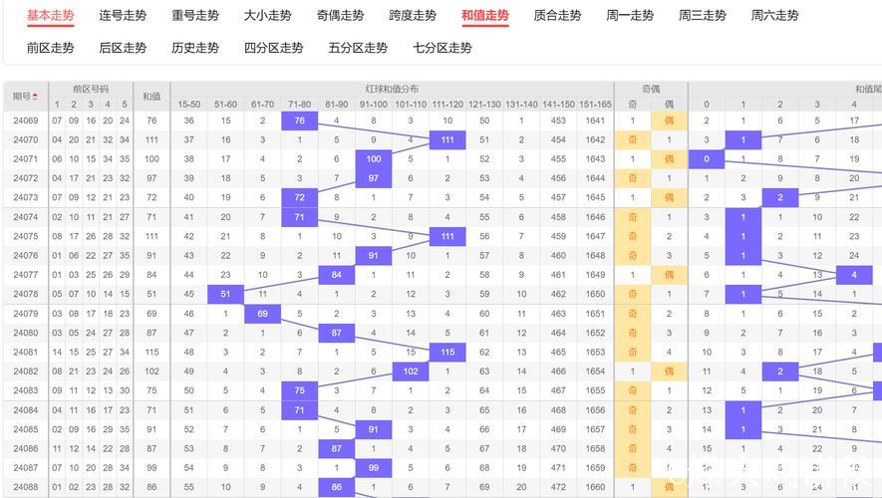Click highlighted sum 69 in row 24079
The width and height of the screenshot is (882, 498).
(263, 314)
